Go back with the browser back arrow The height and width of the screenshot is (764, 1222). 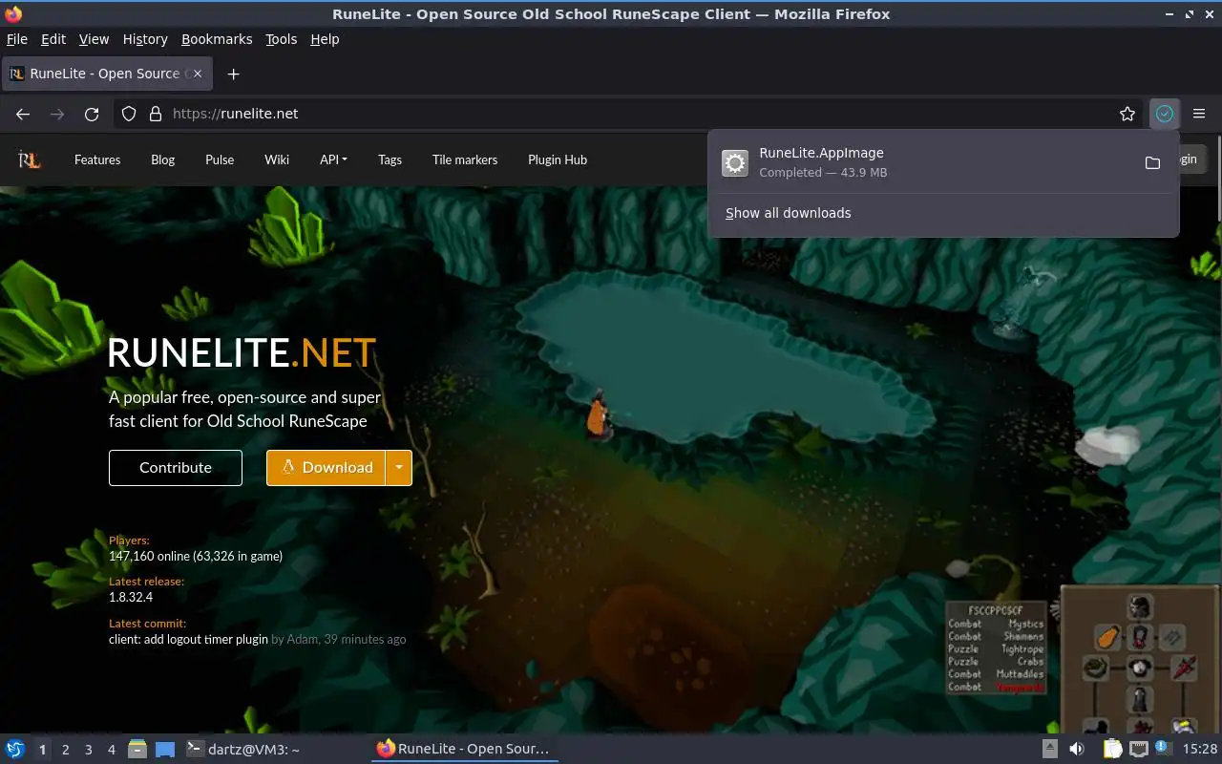point(23,114)
